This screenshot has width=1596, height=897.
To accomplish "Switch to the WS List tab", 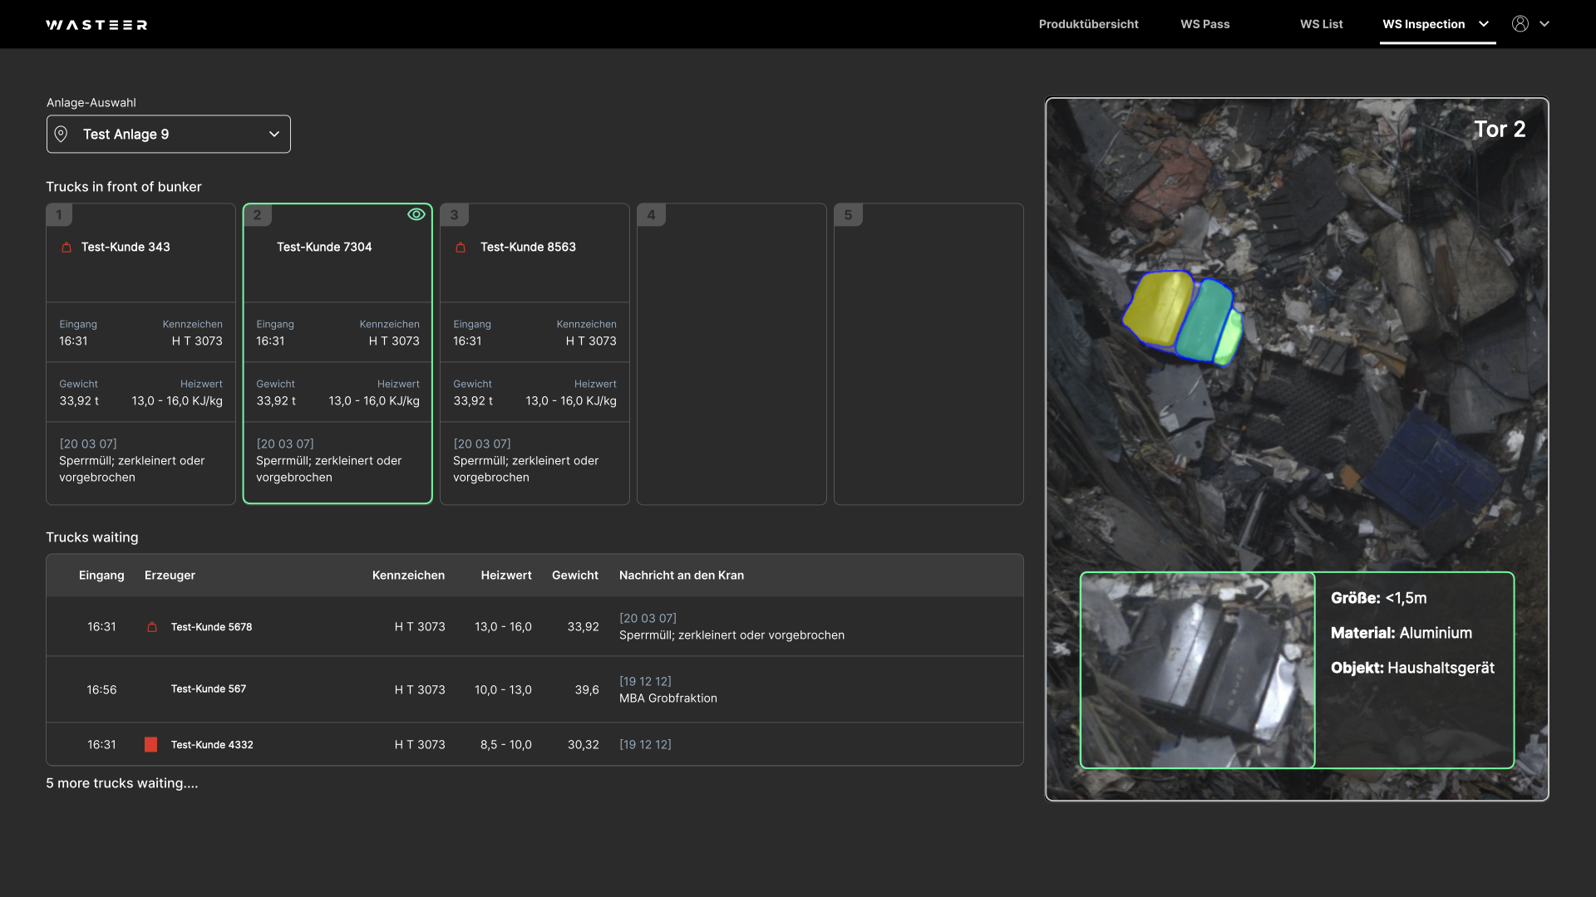I will pos(1321,24).
